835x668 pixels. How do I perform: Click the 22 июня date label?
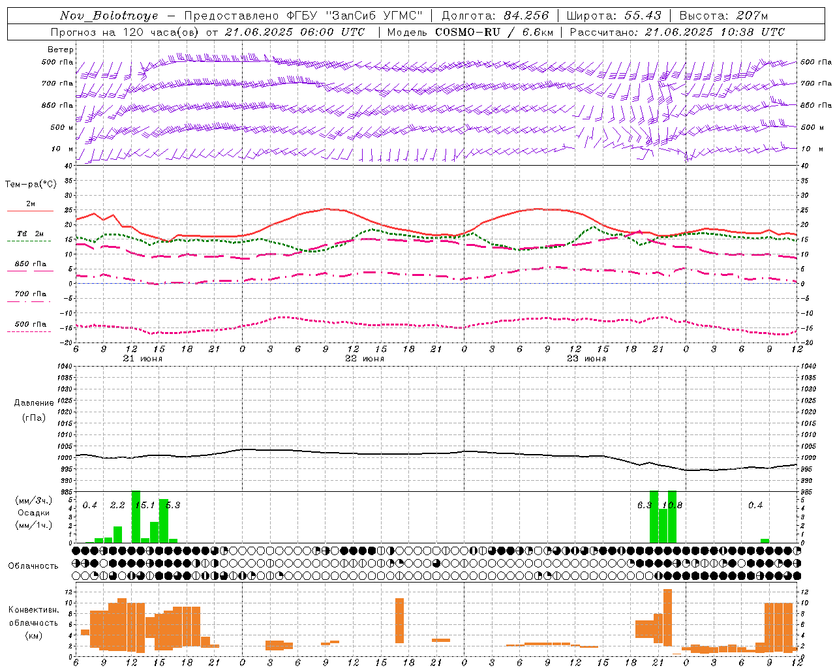click(x=365, y=359)
